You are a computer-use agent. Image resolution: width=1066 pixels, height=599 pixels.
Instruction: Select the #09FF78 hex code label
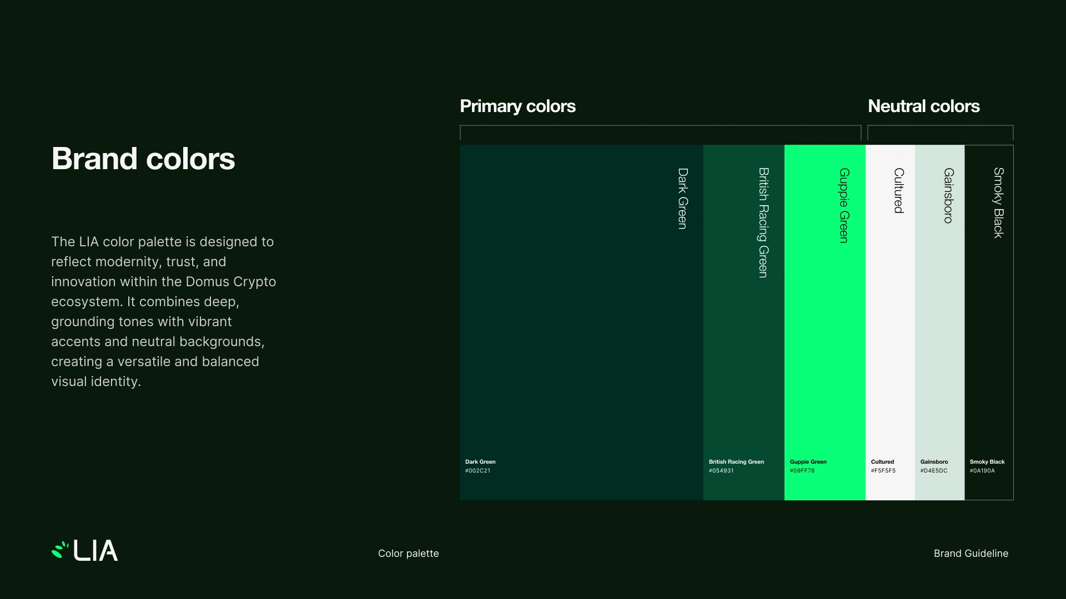pyautogui.click(x=802, y=471)
